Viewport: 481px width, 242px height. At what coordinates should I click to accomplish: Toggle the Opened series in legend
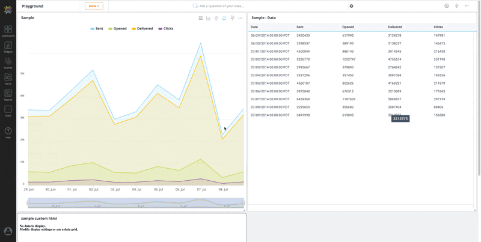[117, 28]
